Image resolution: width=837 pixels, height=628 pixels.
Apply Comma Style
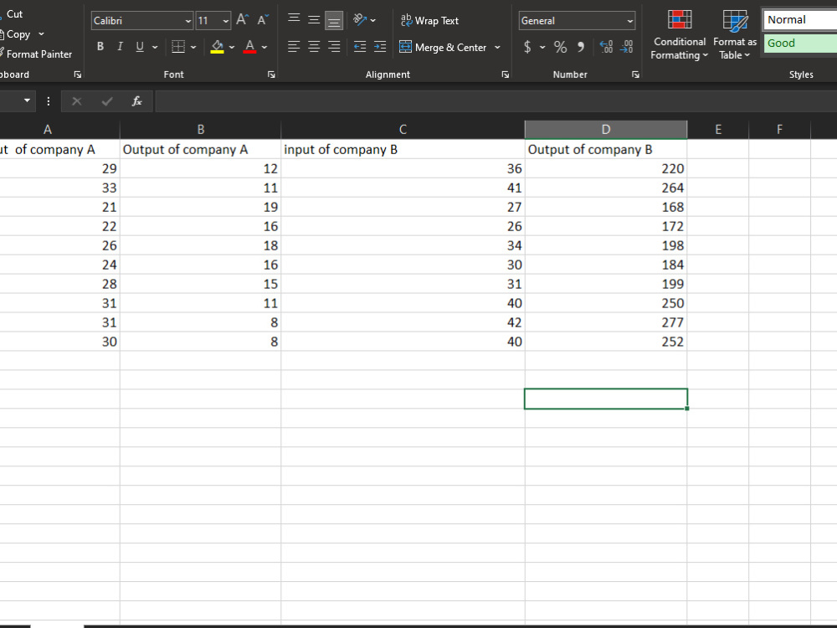pyautogui.click(x=581, y=47)
